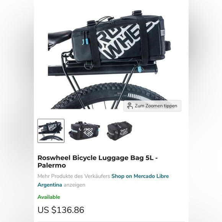Click the 'anzeigen' text next to Argentina
Image resolution: width=222 pixels, height=222 pixels.
(75, 185)
